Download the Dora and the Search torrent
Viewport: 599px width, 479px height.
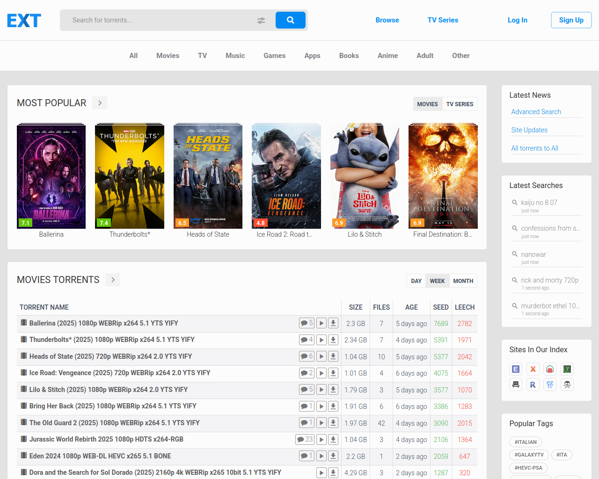coord(333,473)
